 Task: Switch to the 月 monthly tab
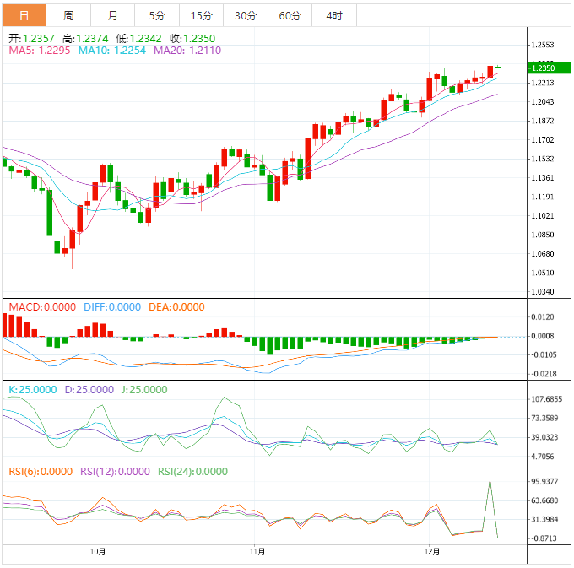click(113, 15)
